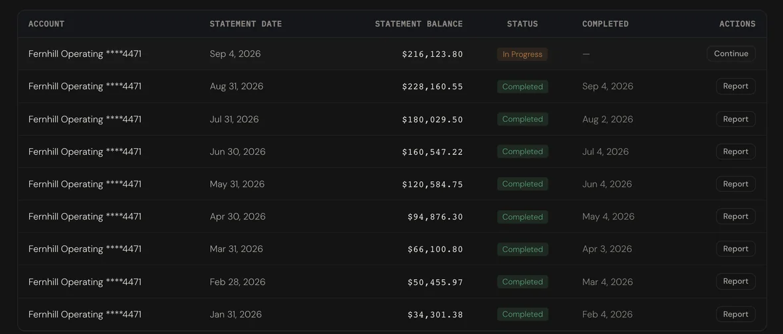Select the $66,100.80 statement balance
The width and height of the screenshot is (783, 334).
pos(436,249)
